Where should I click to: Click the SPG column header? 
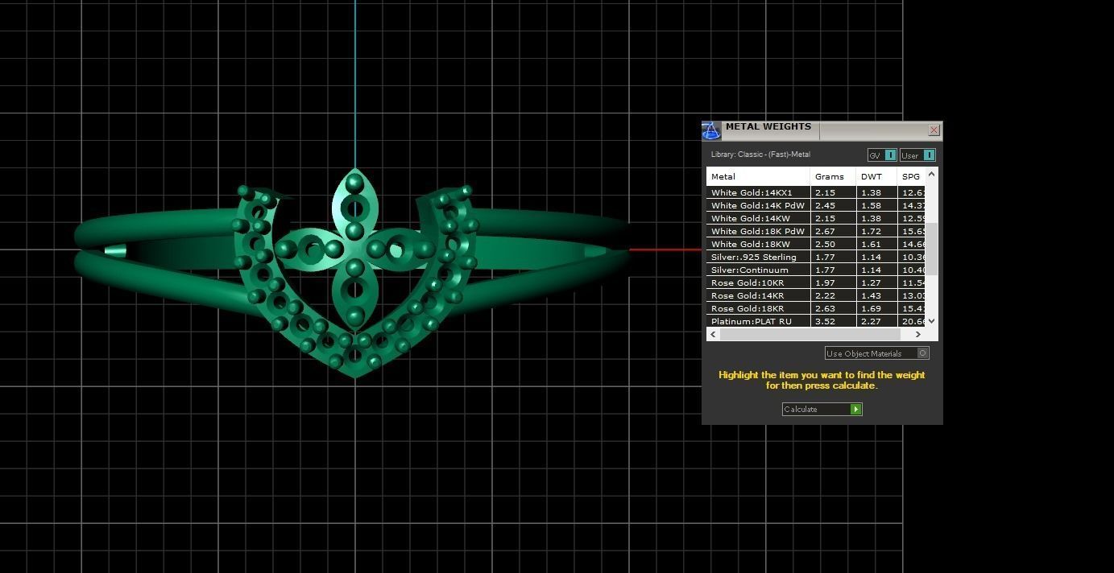(911, 176)
